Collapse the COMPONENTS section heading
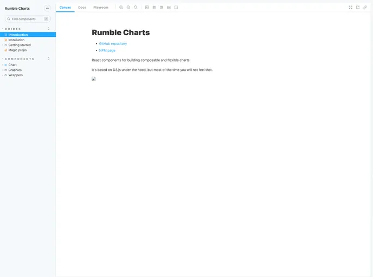This screenshot has width=373, height=277. point(20,59)
